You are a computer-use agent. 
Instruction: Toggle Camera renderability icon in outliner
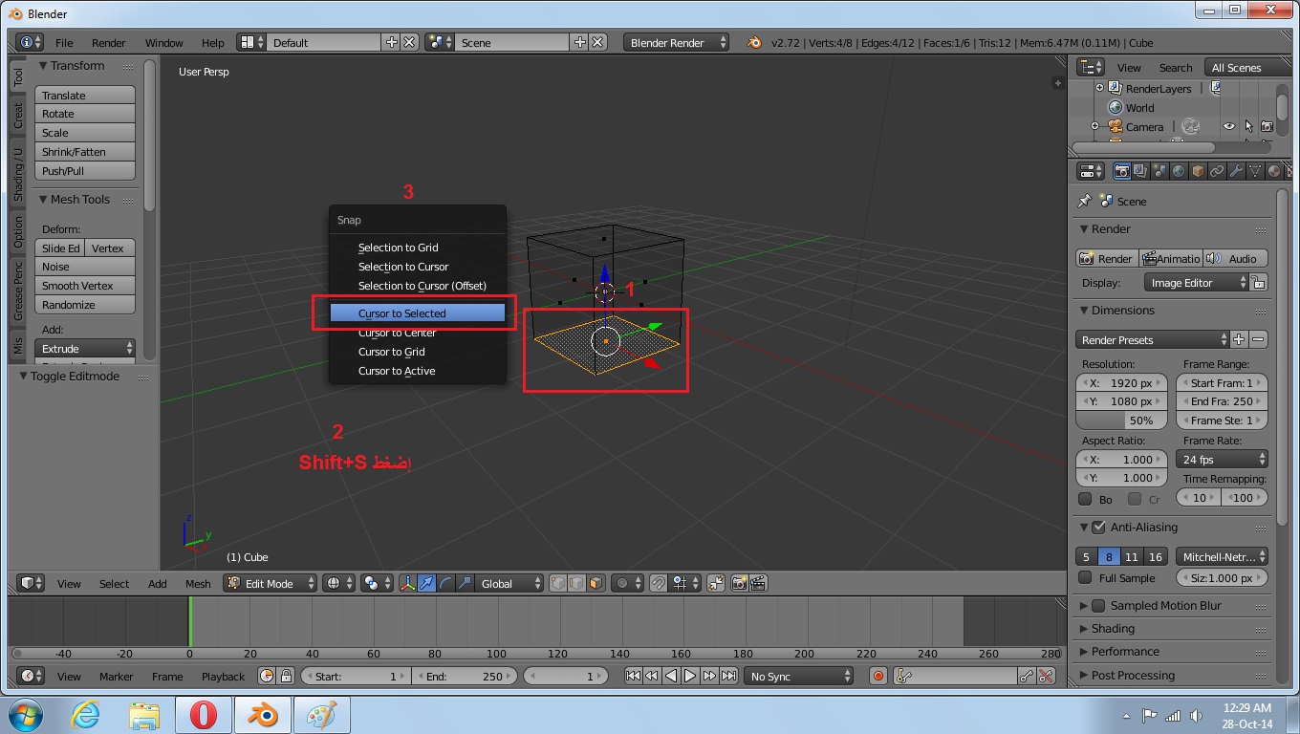point(1266,126)
